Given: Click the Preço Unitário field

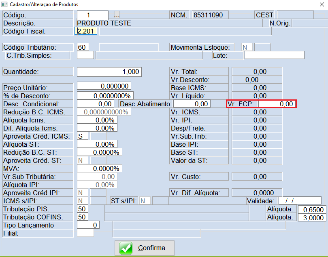Looking at the screenshot, I should [x=104, y=86].
